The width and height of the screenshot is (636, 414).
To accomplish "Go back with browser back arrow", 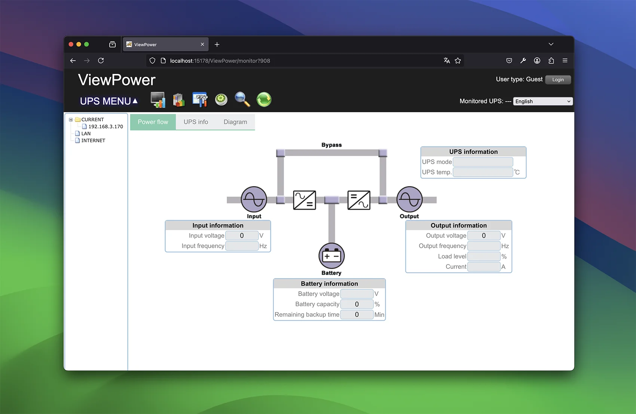I will [x=73, y=61].
